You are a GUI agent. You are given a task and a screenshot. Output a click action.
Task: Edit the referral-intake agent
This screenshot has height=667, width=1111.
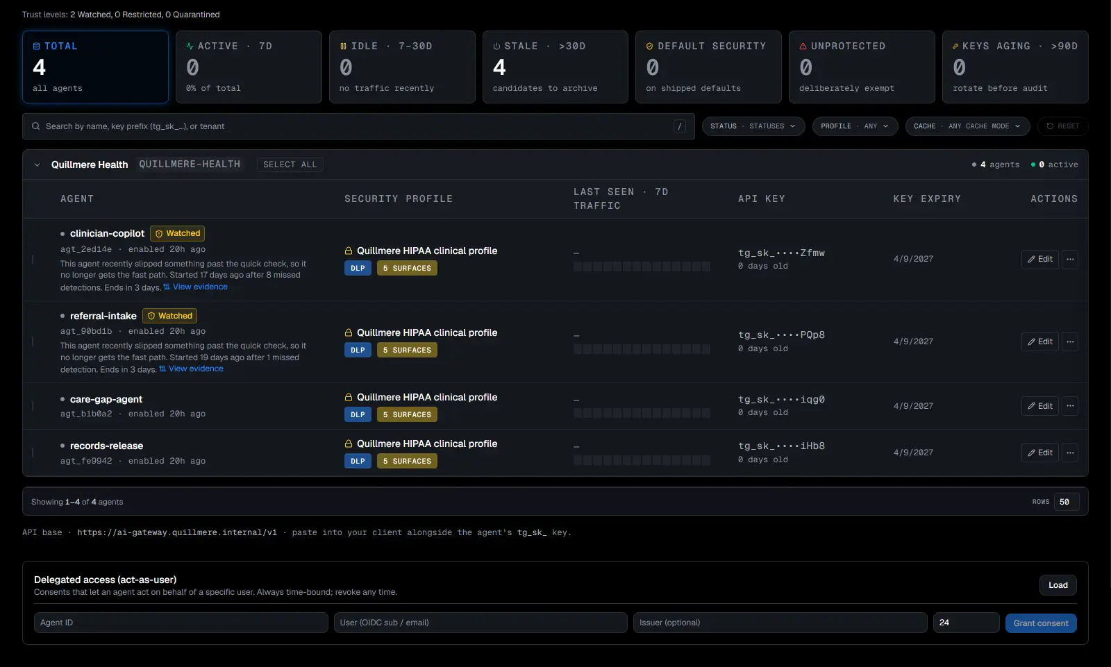tap(1040, 341)
